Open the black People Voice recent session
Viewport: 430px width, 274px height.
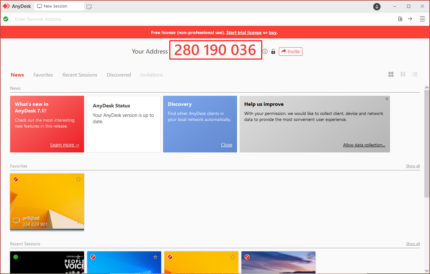point(47,263)
